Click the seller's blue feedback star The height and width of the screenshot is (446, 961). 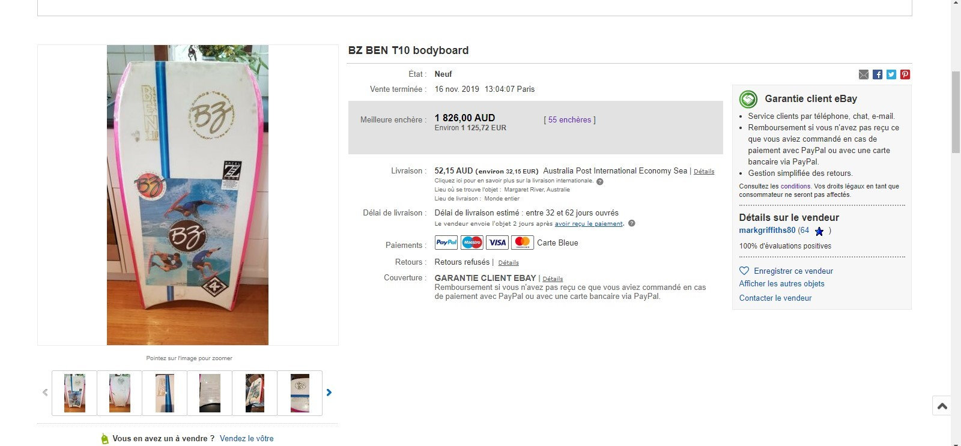click(819, 231)
